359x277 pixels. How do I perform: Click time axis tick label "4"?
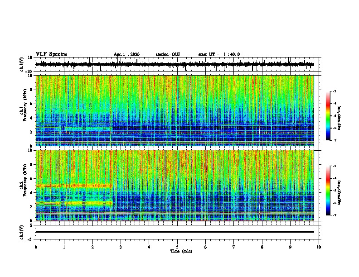point(149,247)
